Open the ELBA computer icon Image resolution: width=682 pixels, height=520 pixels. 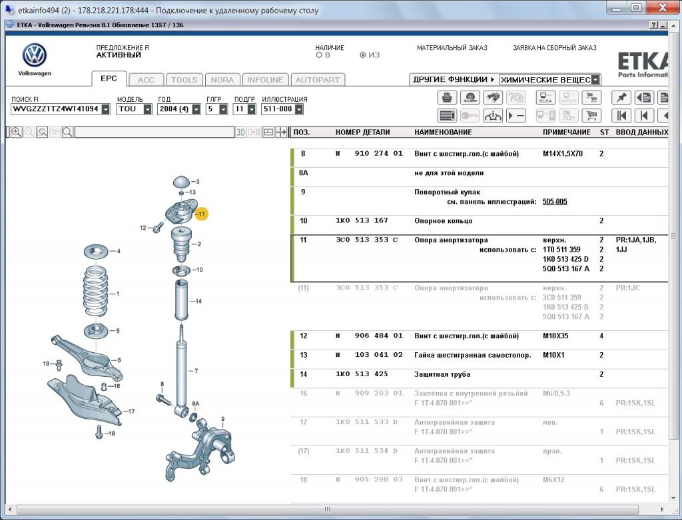545,97
